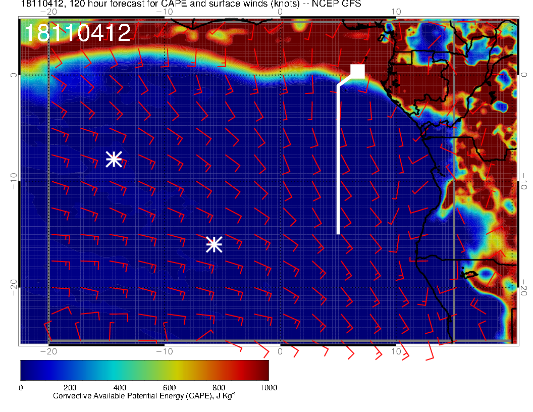Click the western white asterisk marker
Screen dimensions: 533x412
click(114, 159)
